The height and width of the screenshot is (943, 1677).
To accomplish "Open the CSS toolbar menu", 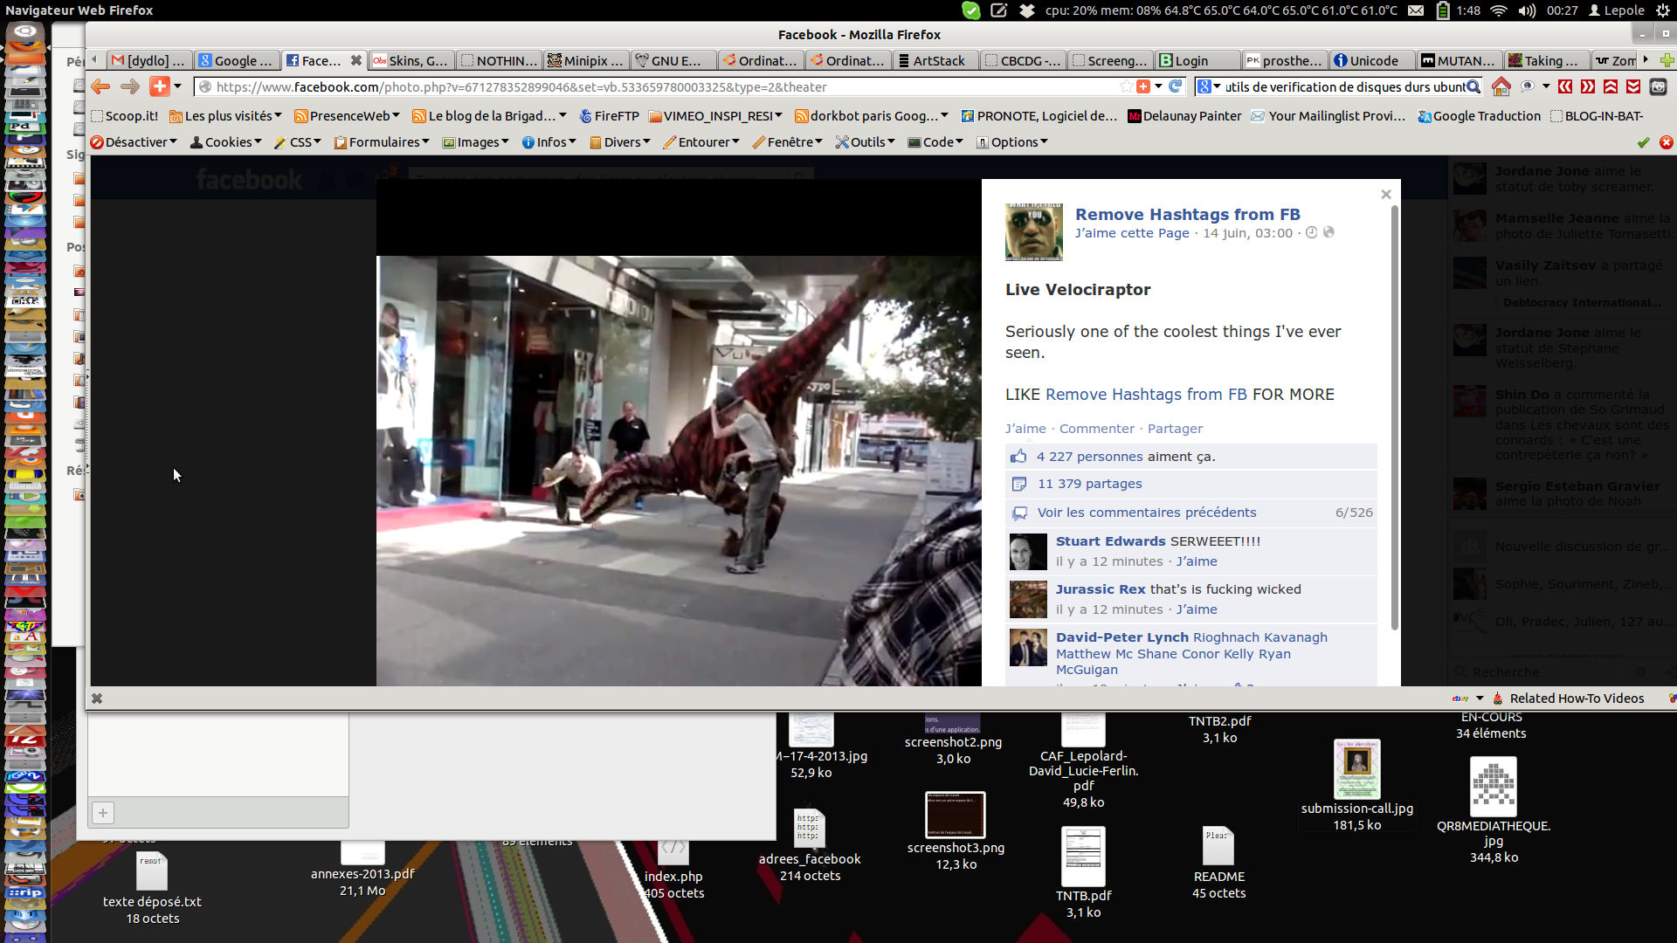I will pyautogui.click(x=299, y=142).
